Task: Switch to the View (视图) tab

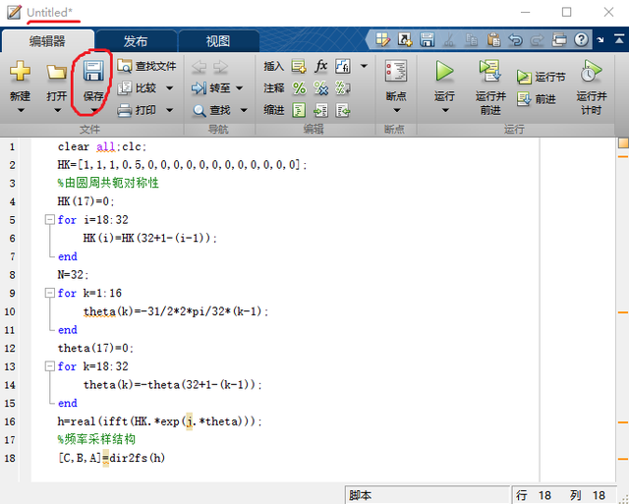Action: point(218,41)
